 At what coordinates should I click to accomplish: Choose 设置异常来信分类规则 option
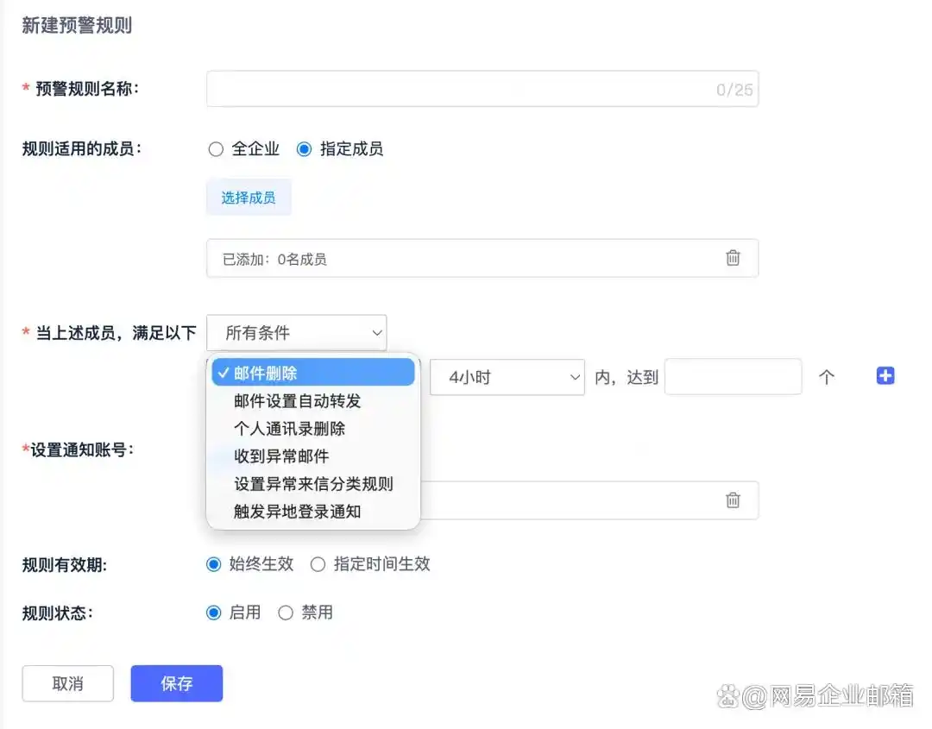313,483
